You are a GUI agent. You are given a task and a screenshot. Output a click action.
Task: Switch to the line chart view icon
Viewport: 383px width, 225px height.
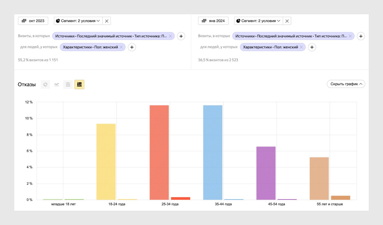click(57, 85)
